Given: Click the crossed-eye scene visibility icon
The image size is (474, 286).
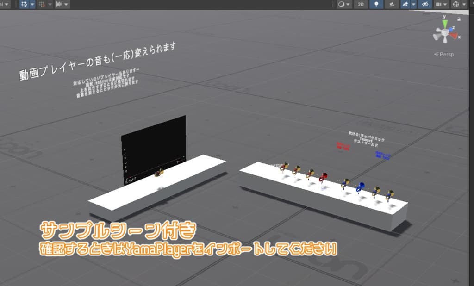Looking at the screenshot, I should tap(425, 5).
